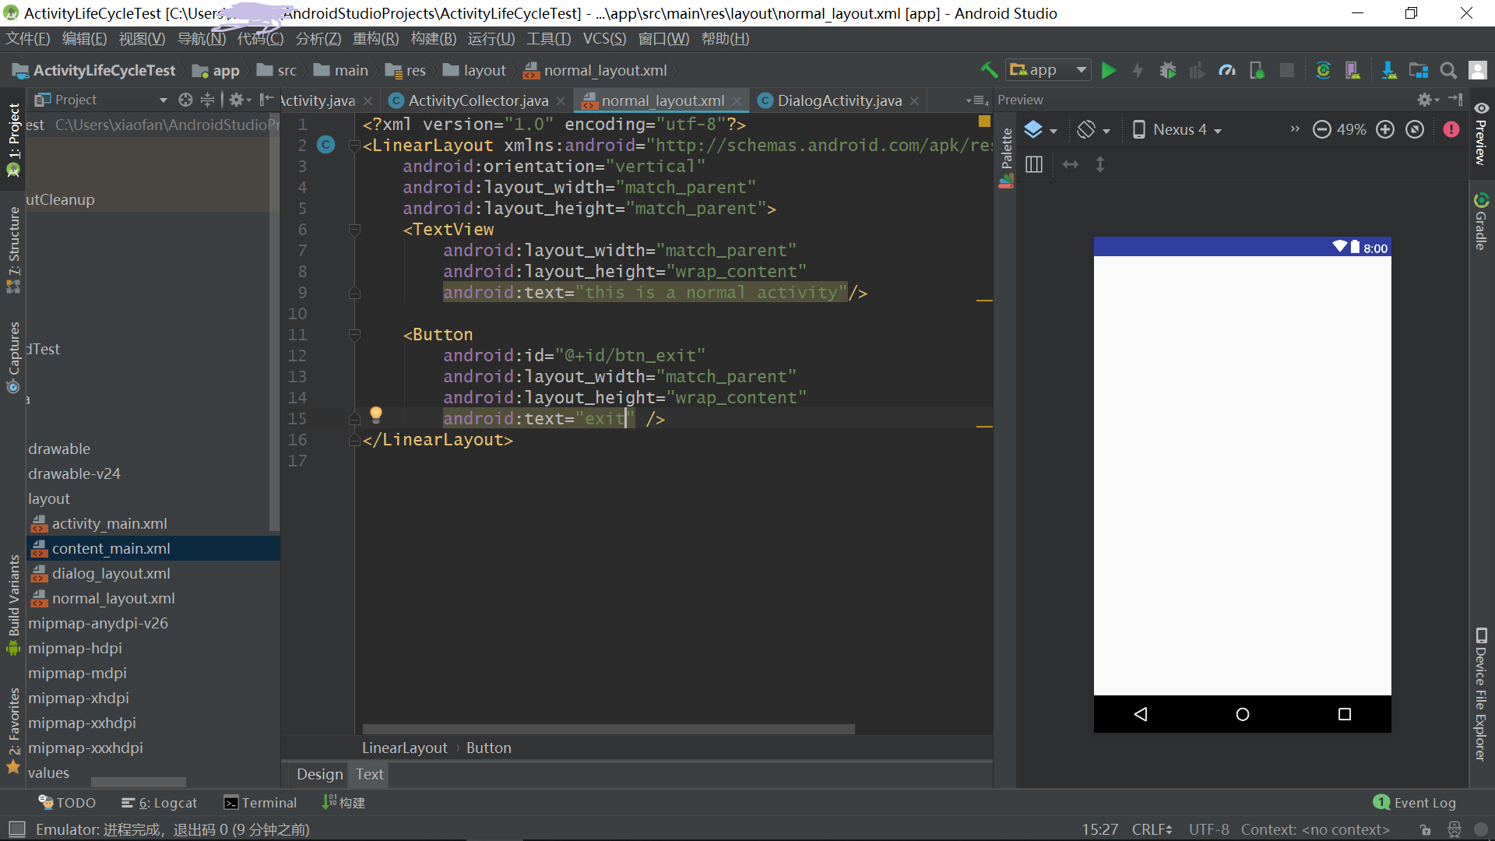Zoom in the layout preview

point(1385,130)
